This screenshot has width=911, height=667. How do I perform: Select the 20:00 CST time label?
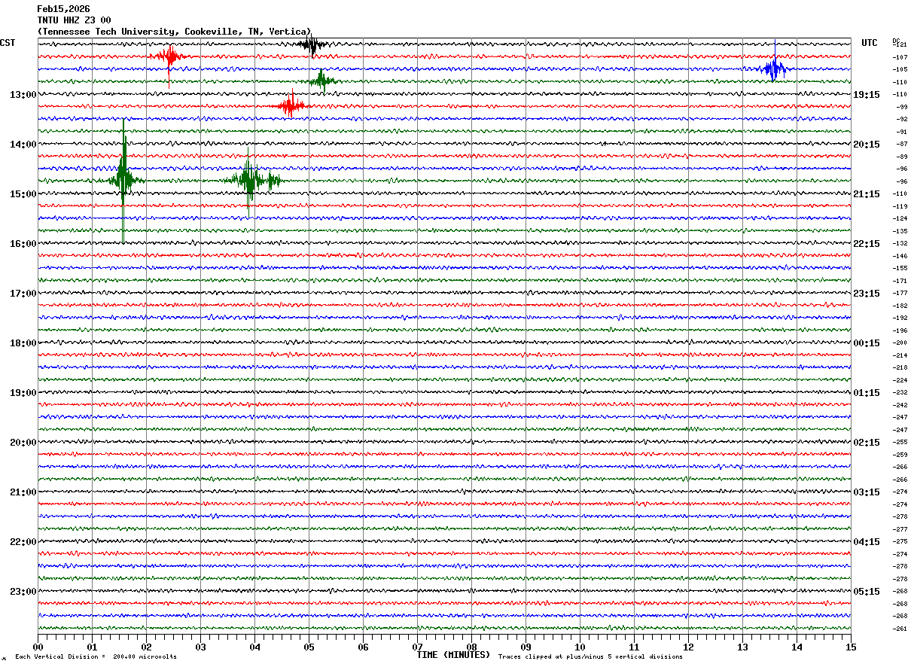click(23, 443)
